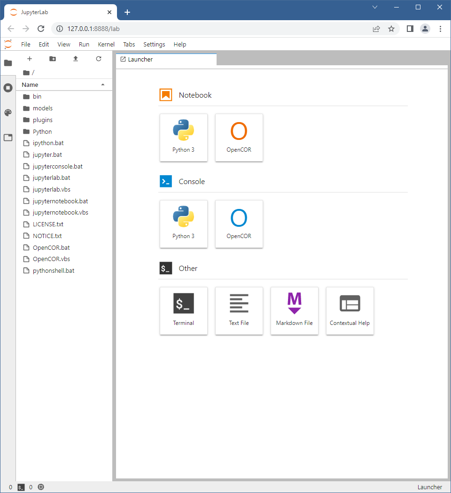Open the Kernel menu
Image resolution: width=451 pixels, height=493 pixels.
(106, 44)
